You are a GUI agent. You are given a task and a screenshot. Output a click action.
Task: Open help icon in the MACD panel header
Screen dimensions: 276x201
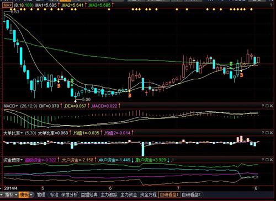tap(263, 106)
